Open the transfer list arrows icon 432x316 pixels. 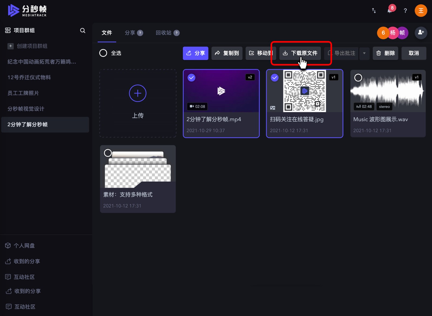pyautogui.click(x=374, y=11)
